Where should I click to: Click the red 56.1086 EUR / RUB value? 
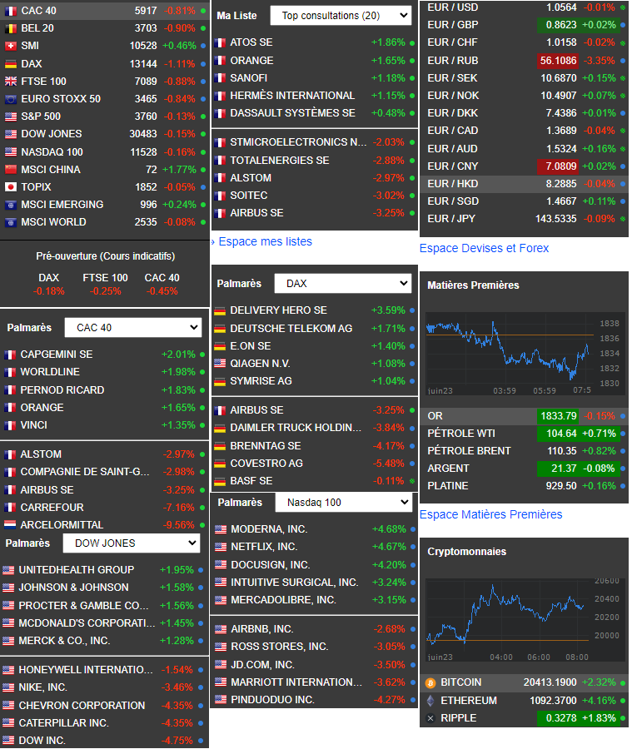click(x=558, y=61)
